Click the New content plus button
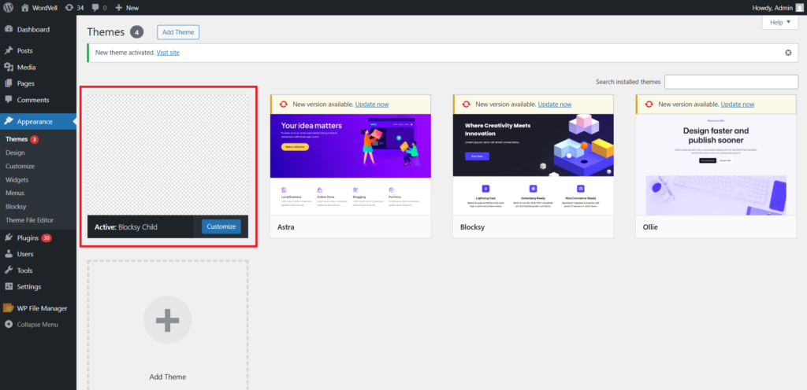This screenshot has height=390, width=807. click(127, 8)
